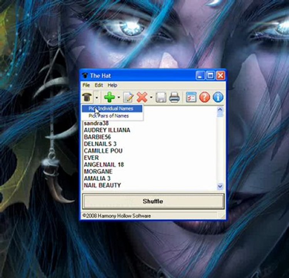Click the red X delete name icon
Image resolution: width=289 pixels, height=278 pixels.
click(142, 97)
